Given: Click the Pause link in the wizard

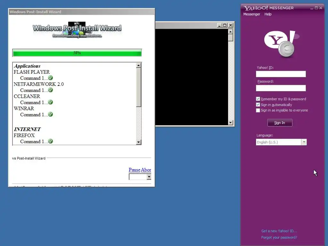Looking at the screenshot, I should pos(134,170).
